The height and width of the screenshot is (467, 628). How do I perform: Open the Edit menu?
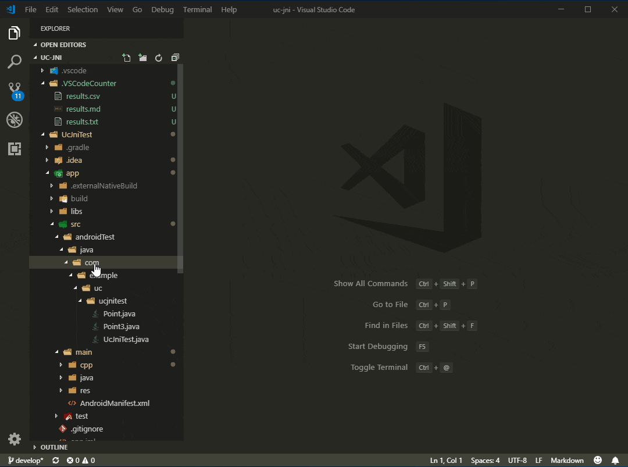coord(52,10)
